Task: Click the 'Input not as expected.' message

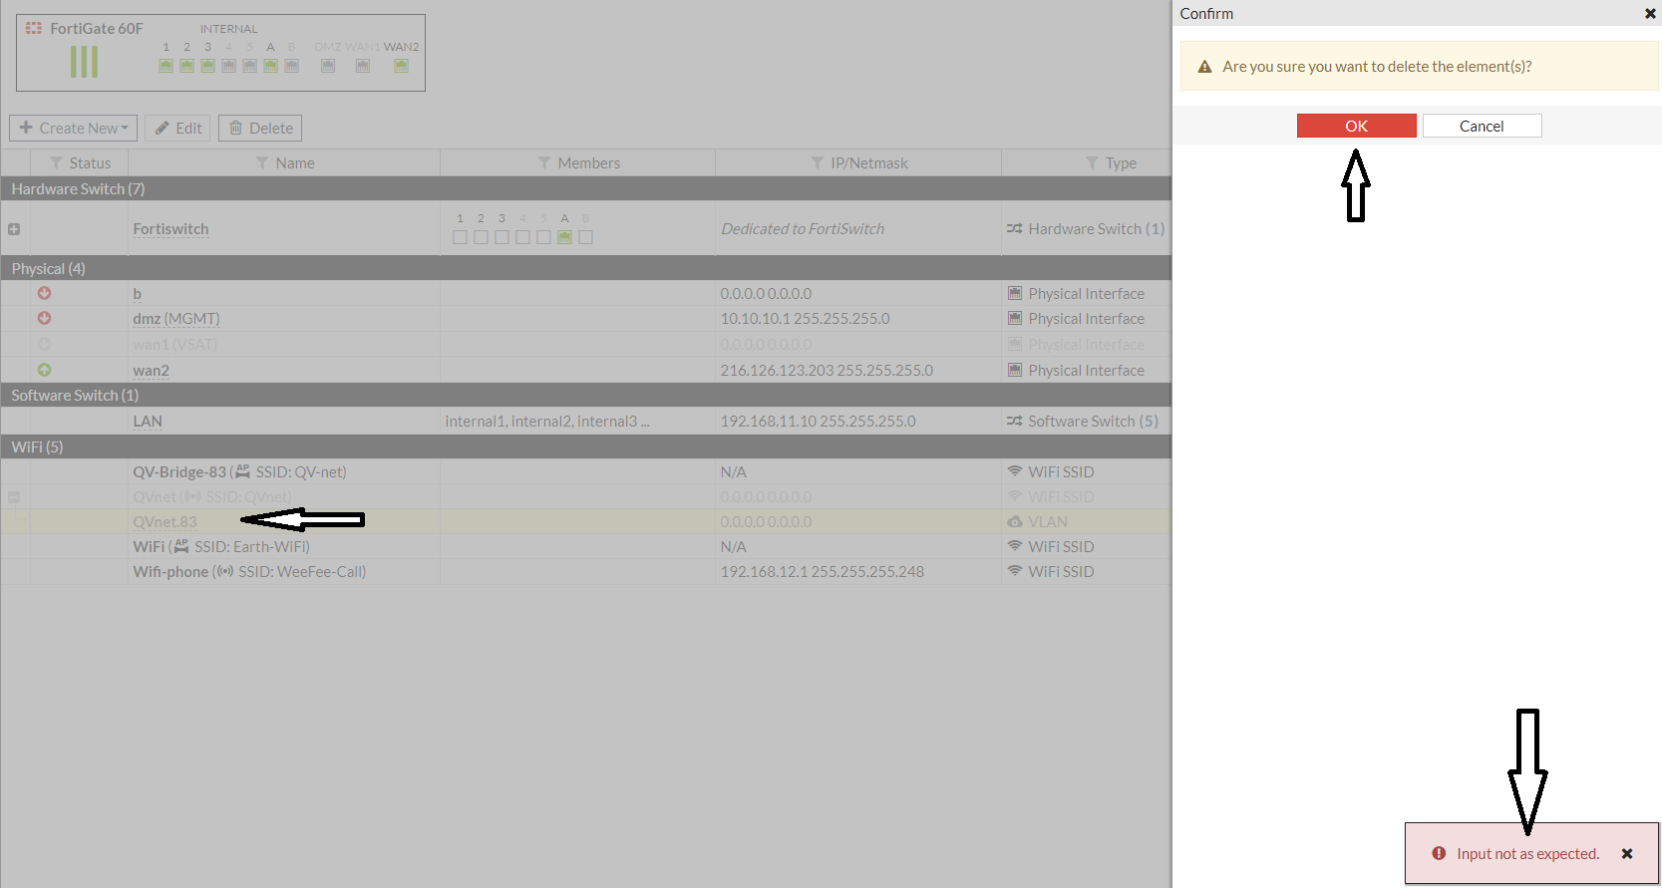Action: [x=1527, y=854]
